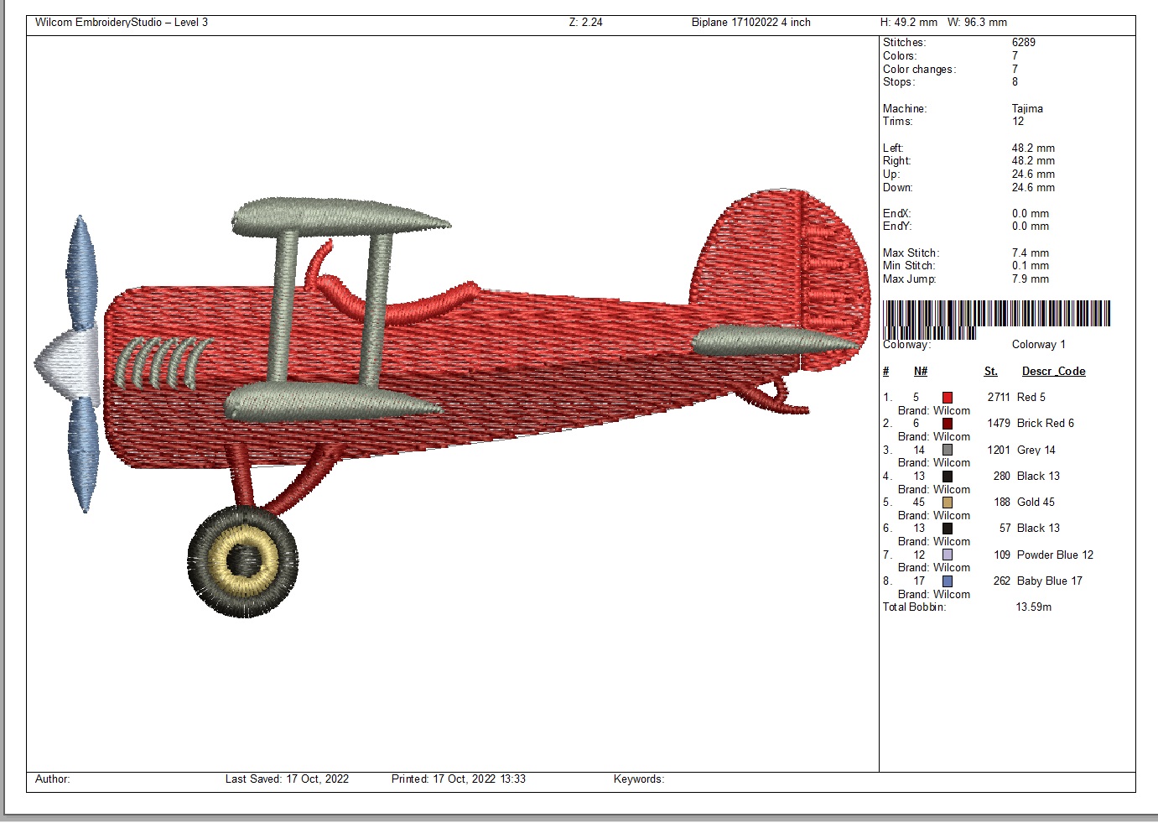Click the Baby Blue 17 swatch
This screenshot has height=823, width=1158.
coord(947,581)
